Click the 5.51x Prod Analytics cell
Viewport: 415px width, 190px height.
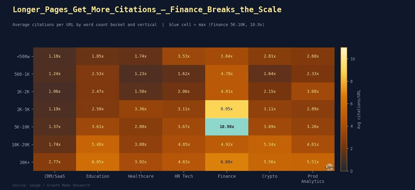coord(313,162)
